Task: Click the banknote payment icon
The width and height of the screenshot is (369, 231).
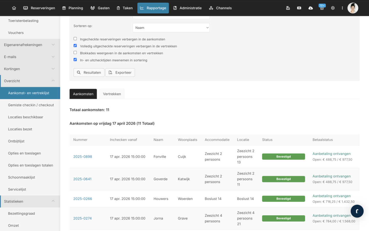Action: 299,8
